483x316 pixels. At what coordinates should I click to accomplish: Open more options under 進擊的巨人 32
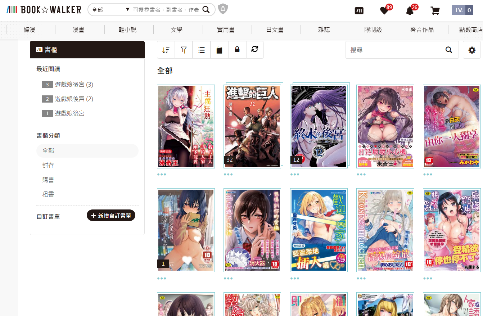[228, 175]
